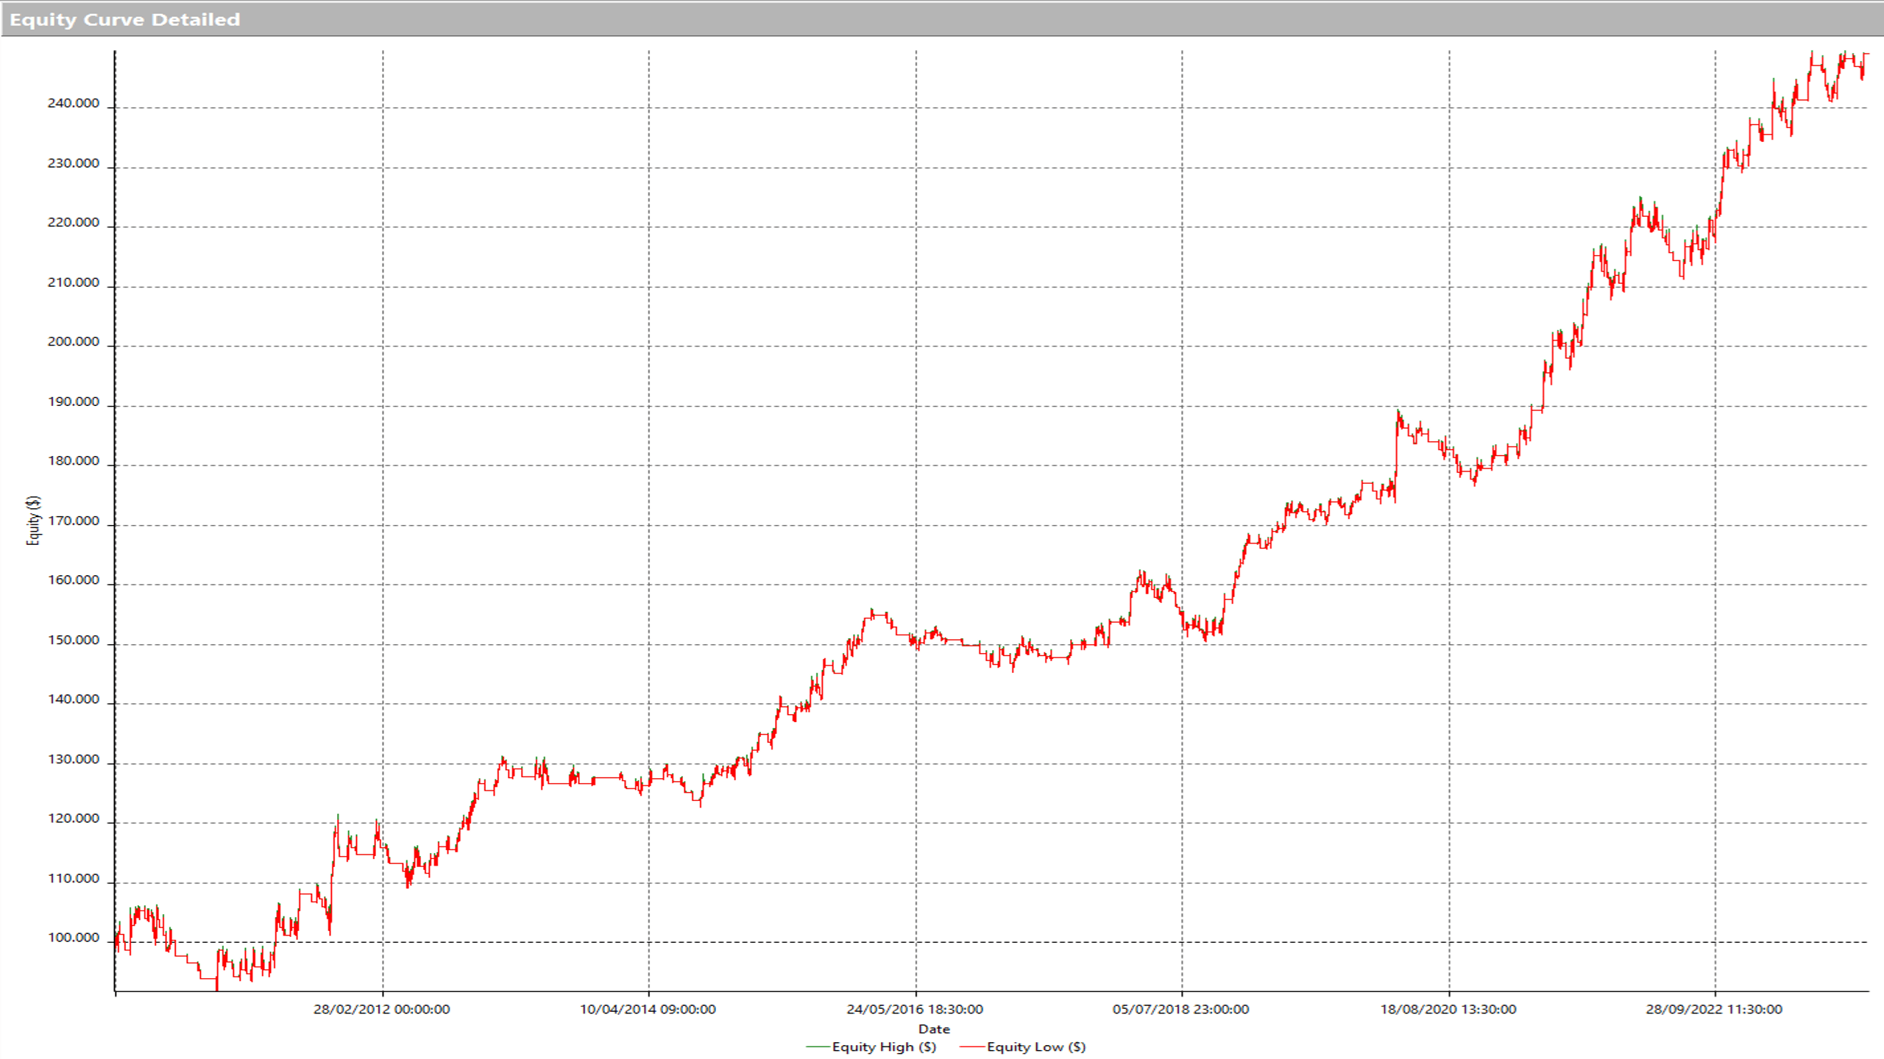This screenshot has width=1884, height=1059.
Task: Click the 10/04/2014 09:00:00 date label
Action: pos(648,1009)
